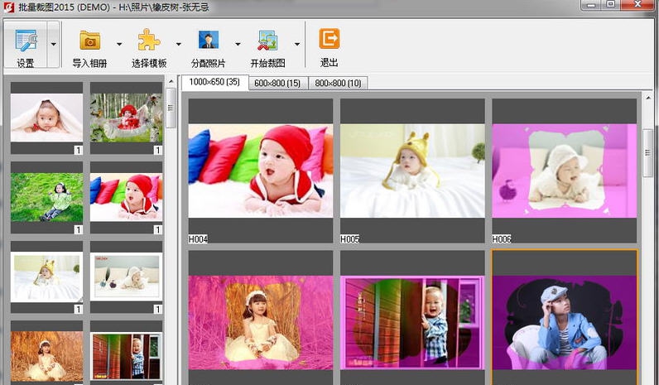Screen dimensions: 659x385
Task: Click the album panel scroll-up arrow
Action: coord(171,81)
